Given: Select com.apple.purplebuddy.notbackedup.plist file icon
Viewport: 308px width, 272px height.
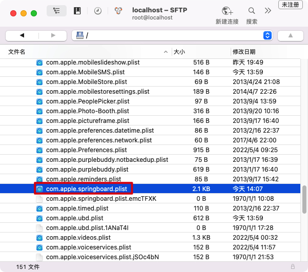Looking at the screenshot, I should [39, 160].
